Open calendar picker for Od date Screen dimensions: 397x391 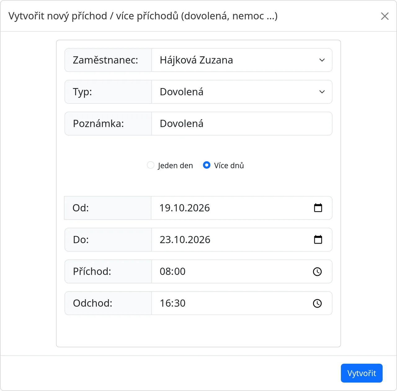pyautogui.click(x=318, y=208)
